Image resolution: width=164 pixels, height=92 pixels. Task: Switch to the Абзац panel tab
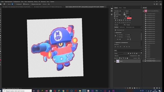tap(120, 8)
